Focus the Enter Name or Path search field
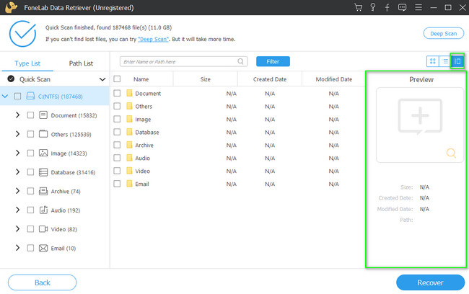 point(183,61)
